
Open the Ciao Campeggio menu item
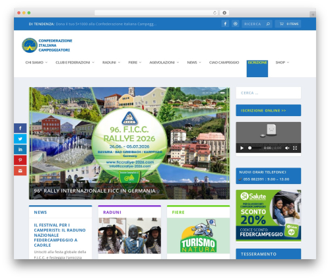click(x=224, y=63)
